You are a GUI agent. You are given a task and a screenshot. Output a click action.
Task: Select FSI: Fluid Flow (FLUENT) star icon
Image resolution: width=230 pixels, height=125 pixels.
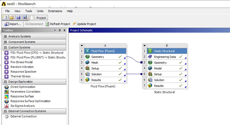coord(6,57)
